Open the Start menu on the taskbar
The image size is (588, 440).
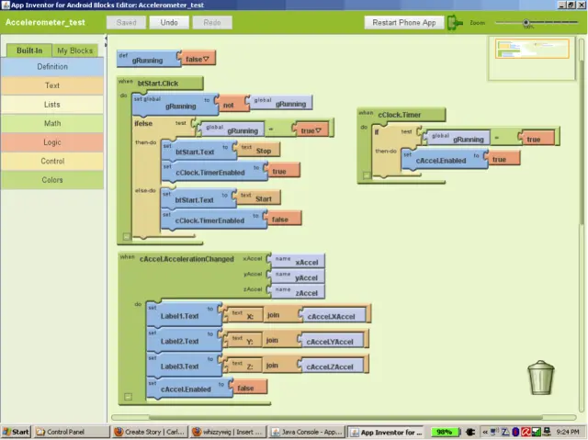click(16, 432)
